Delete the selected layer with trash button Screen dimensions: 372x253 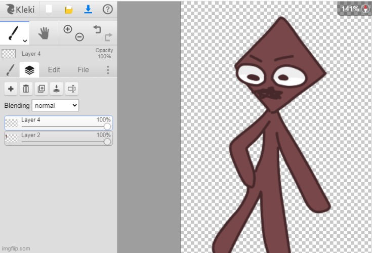pos(26,89)
